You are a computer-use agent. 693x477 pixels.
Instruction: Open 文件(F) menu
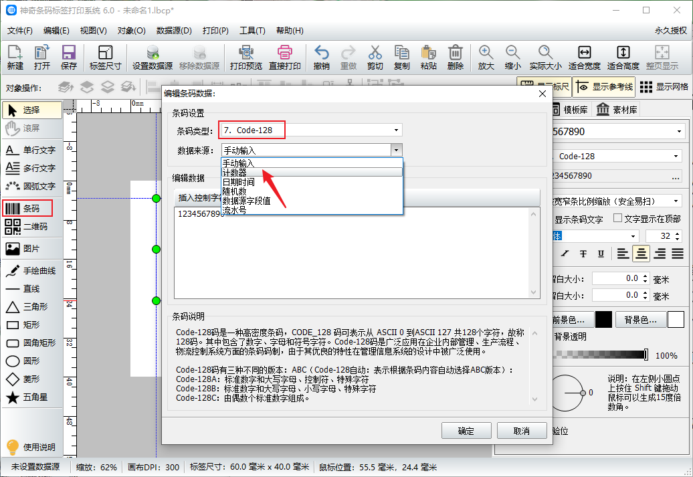(20, 31)
